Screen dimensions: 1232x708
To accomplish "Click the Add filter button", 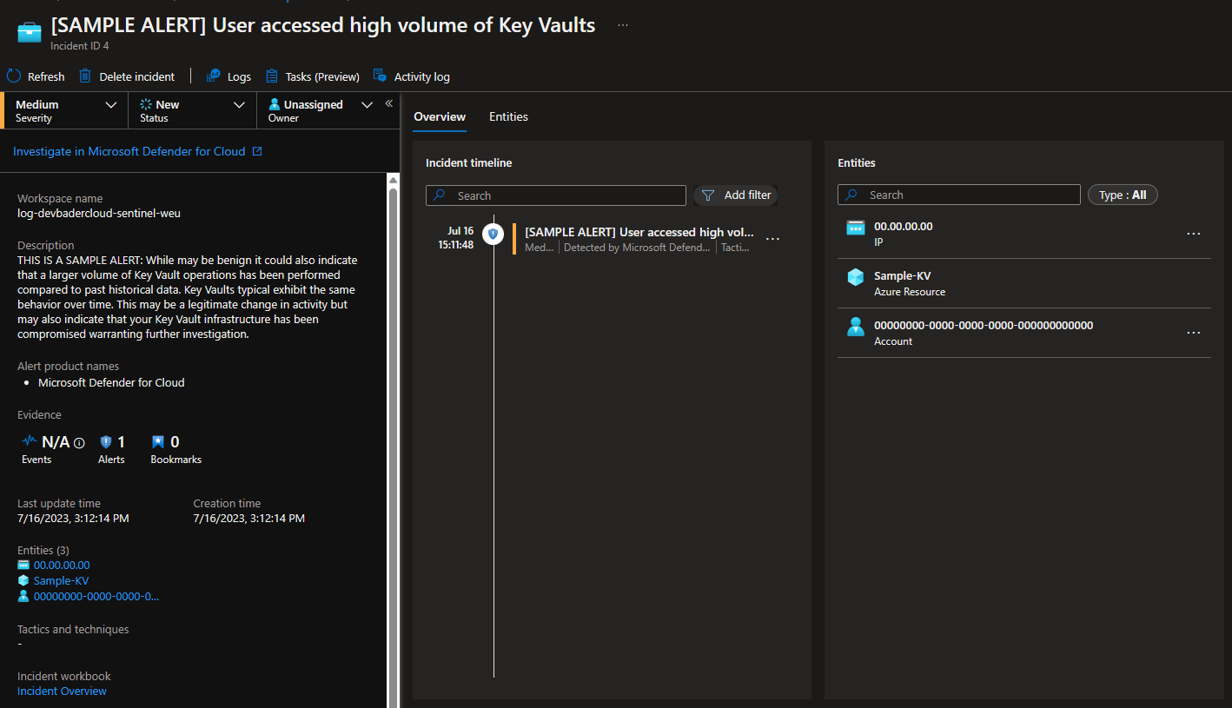I will pos(735,195).
